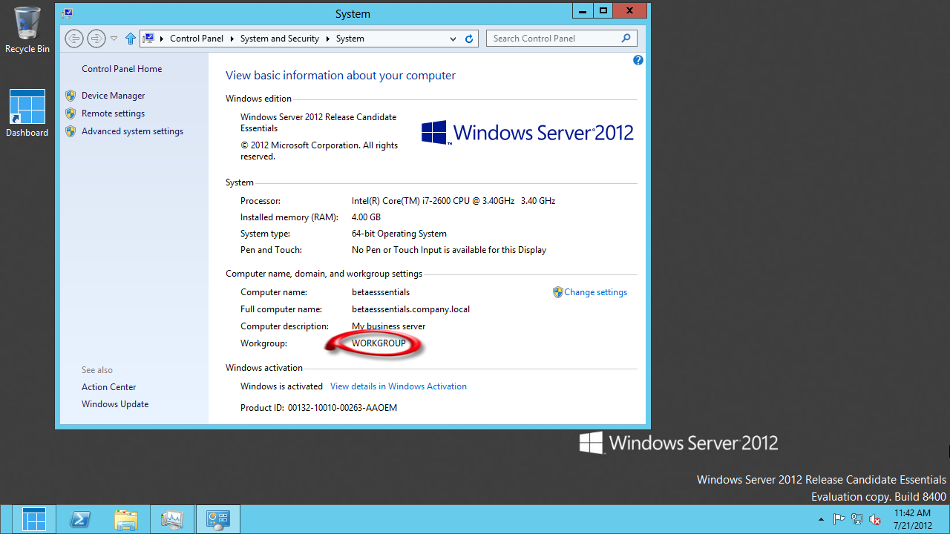Click the Search Control Panel field
Image resolution: width=950 pixels, height=534 pixels.
coord(553,39)
